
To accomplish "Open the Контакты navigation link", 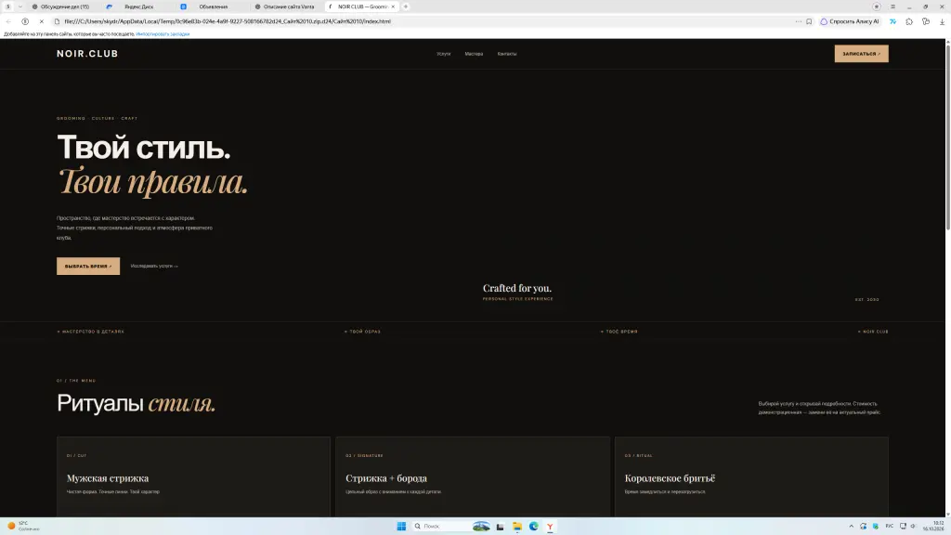I will point(507,54).
